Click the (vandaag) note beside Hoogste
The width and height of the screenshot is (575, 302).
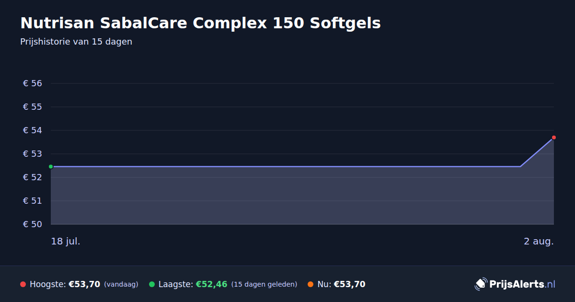(121, 285)
